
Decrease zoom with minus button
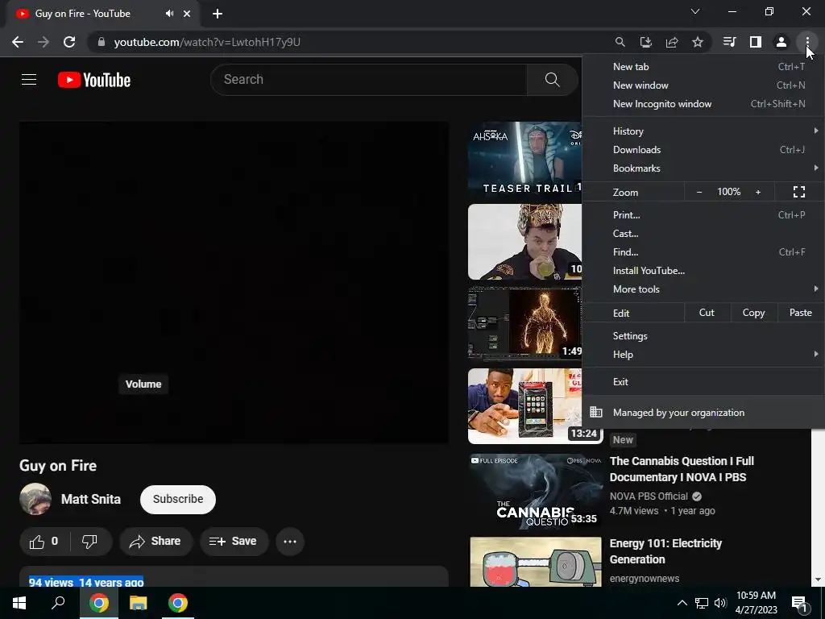(699, 192)
